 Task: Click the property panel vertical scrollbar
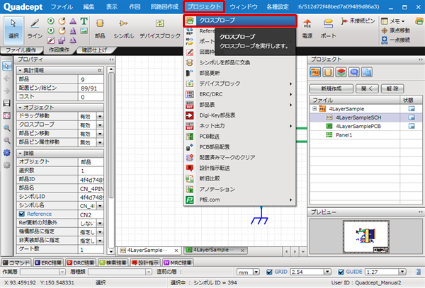coord(111,135)
